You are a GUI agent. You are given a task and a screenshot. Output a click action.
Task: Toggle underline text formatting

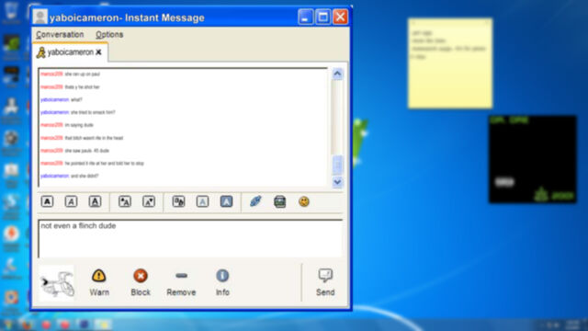click(x=95, y=202)
